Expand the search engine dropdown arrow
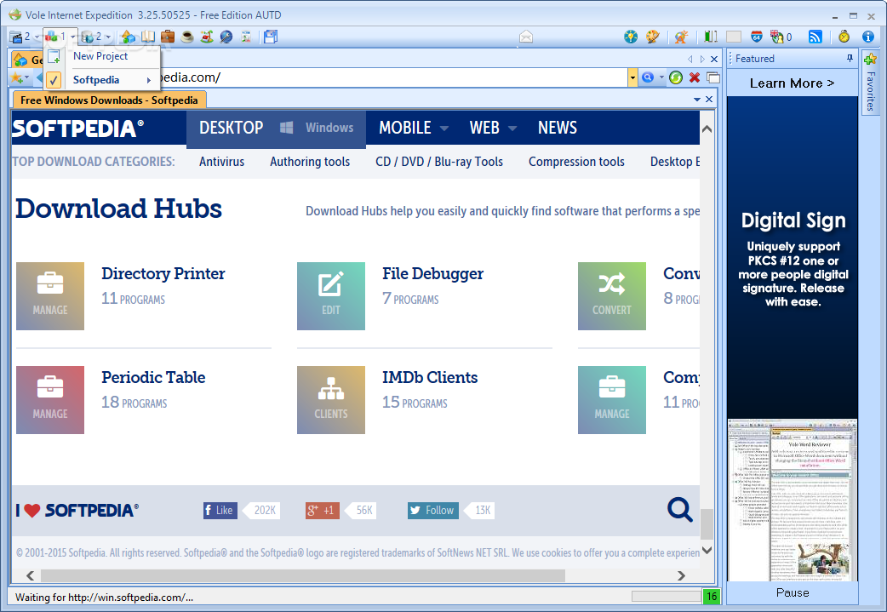Viewport: 887px width, 612px height. tap(661, 77)
